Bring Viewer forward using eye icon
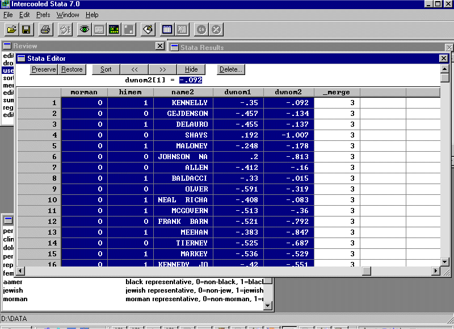 click(x=85, y=30)
